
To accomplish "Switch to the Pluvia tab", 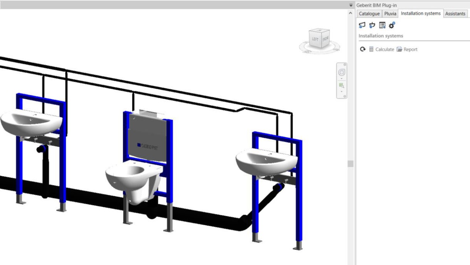I will click(390, 14).
